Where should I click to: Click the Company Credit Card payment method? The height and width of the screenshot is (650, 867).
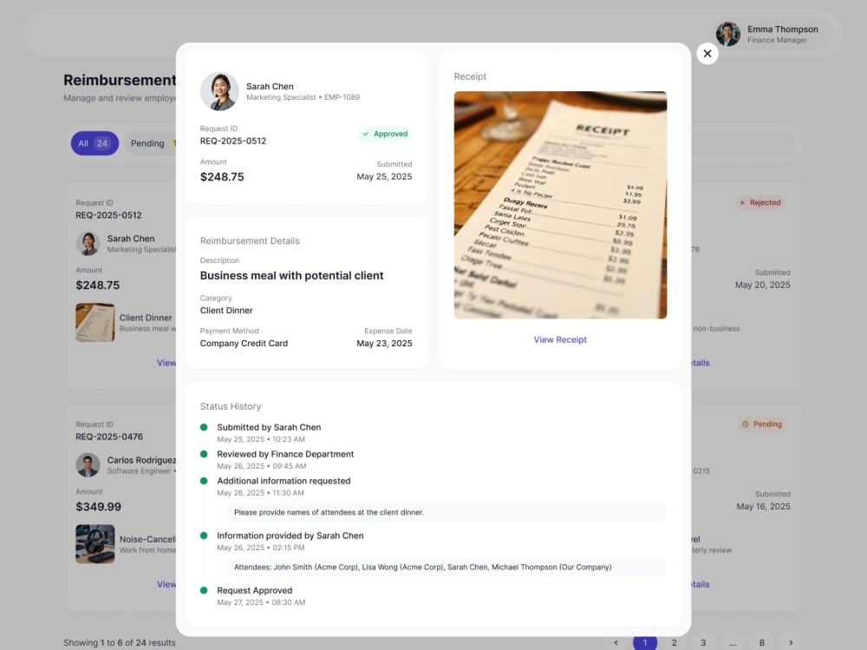pos(244,344)
